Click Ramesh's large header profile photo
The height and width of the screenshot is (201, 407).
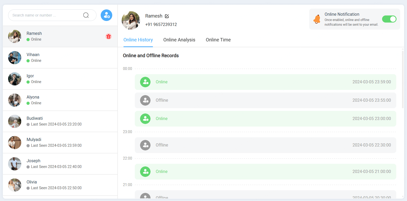(131, 20)
